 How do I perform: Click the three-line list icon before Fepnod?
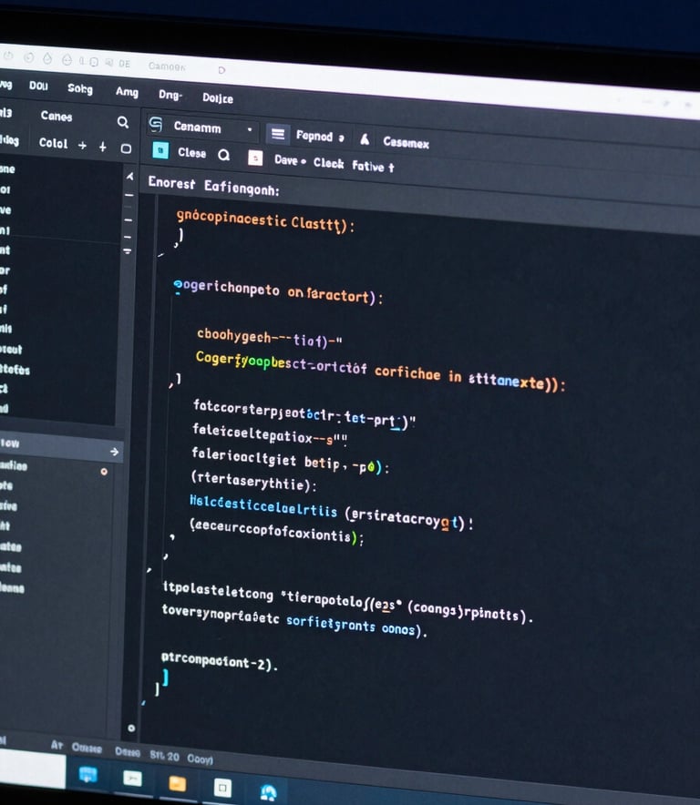pyautogui.click(x=278, y=134)
